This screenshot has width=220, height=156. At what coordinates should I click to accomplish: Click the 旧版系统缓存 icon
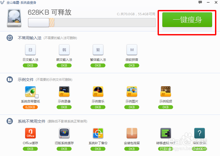click(x=64, y=133)
